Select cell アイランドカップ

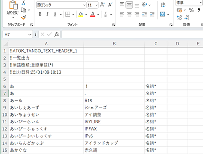[114, 143]
